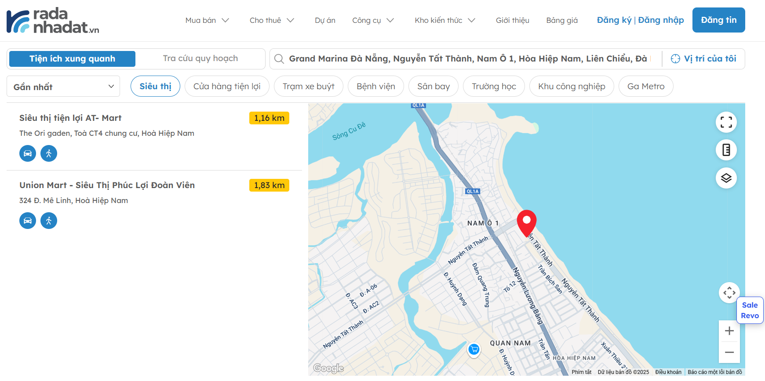Open the map layers icon
The image size is (765, 381).
point(726,178)
